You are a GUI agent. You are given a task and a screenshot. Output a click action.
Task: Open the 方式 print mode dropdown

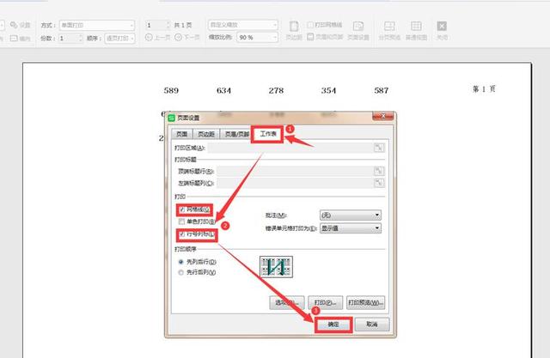(x=97, y=25)
